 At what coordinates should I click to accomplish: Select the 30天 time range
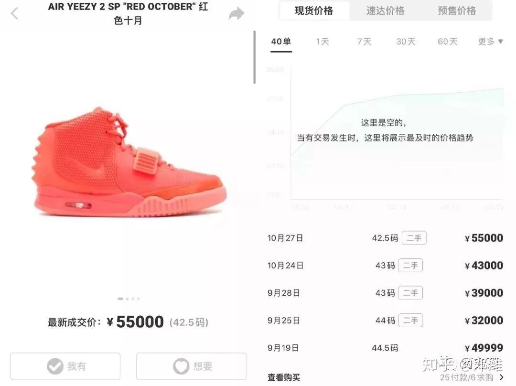tap(406, 42)
